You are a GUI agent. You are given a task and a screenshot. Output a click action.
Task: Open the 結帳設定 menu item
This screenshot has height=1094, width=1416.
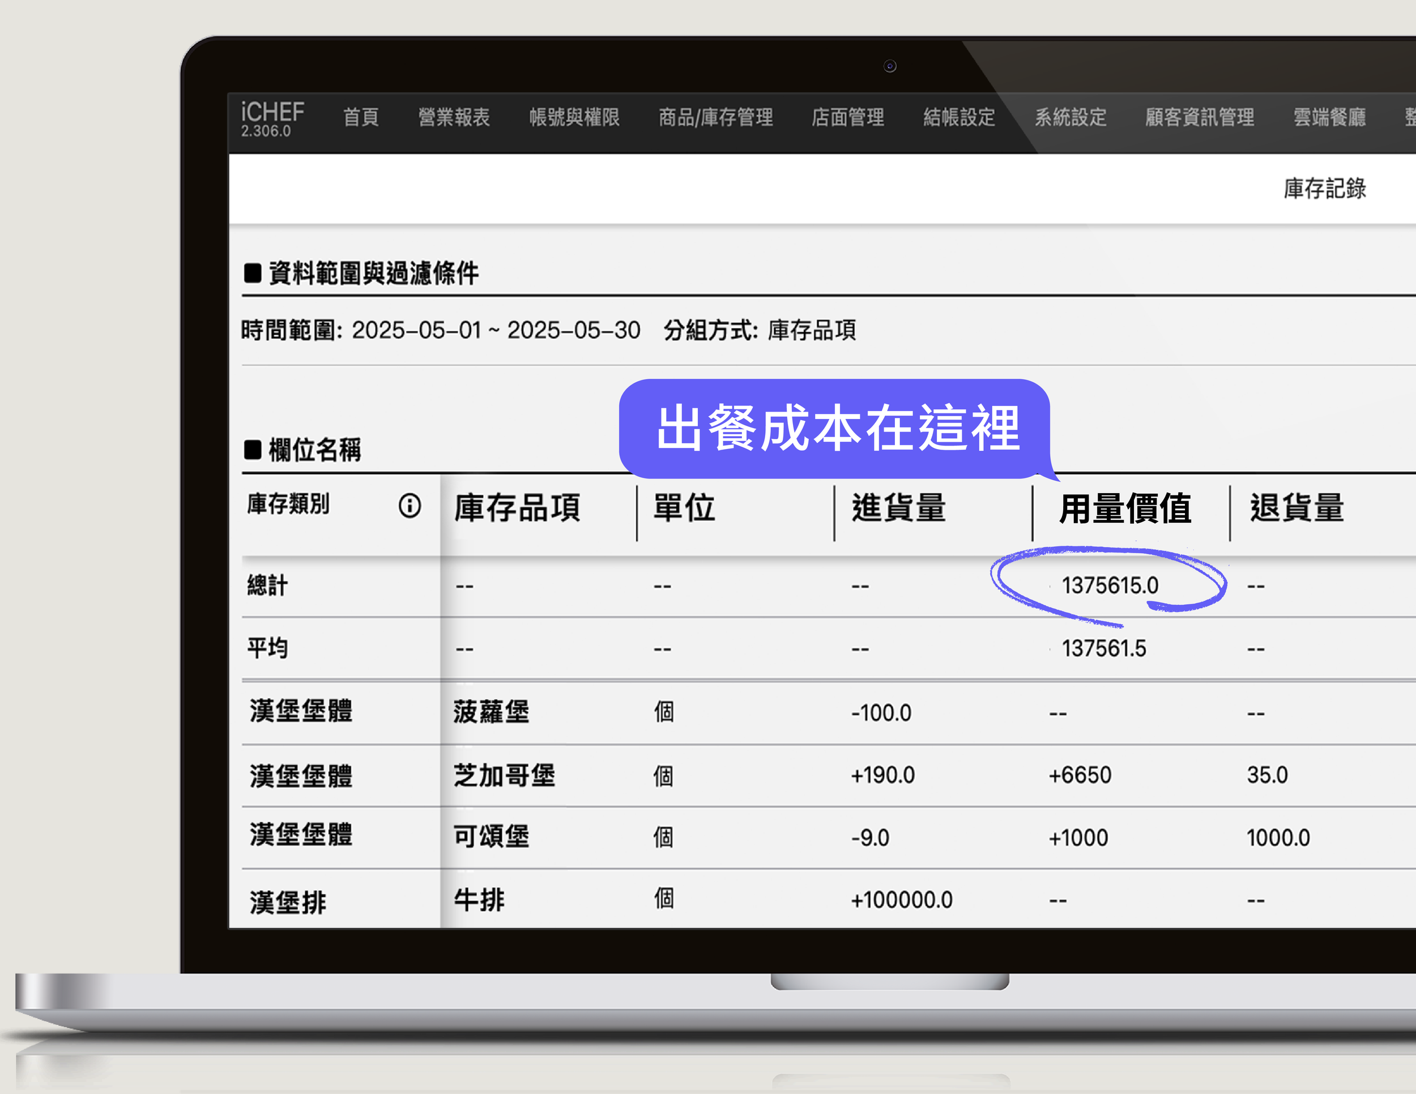[959, 117]
